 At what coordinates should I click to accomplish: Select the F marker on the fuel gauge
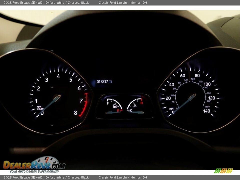108,103
